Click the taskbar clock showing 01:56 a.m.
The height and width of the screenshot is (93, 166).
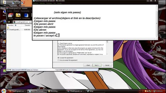tap(160, 91)
